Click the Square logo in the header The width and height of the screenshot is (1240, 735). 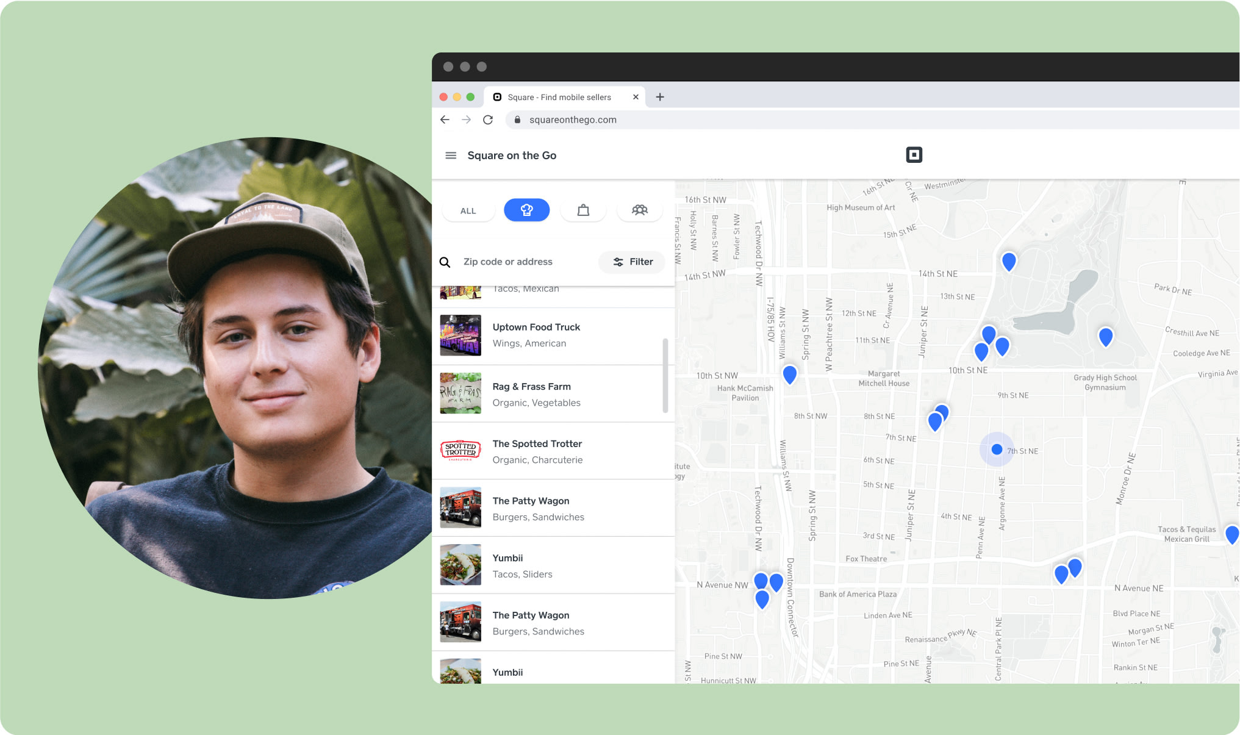pos(914,155)
